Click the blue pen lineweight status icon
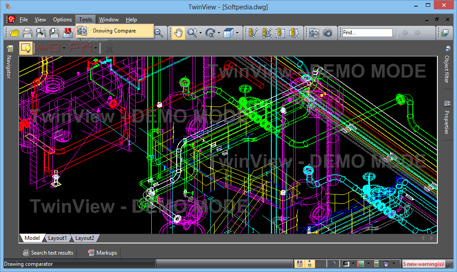This screenshot has height=272, width=457. (332, 264)
